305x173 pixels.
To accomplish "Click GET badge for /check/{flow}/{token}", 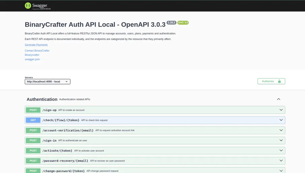I will (33, 120).
